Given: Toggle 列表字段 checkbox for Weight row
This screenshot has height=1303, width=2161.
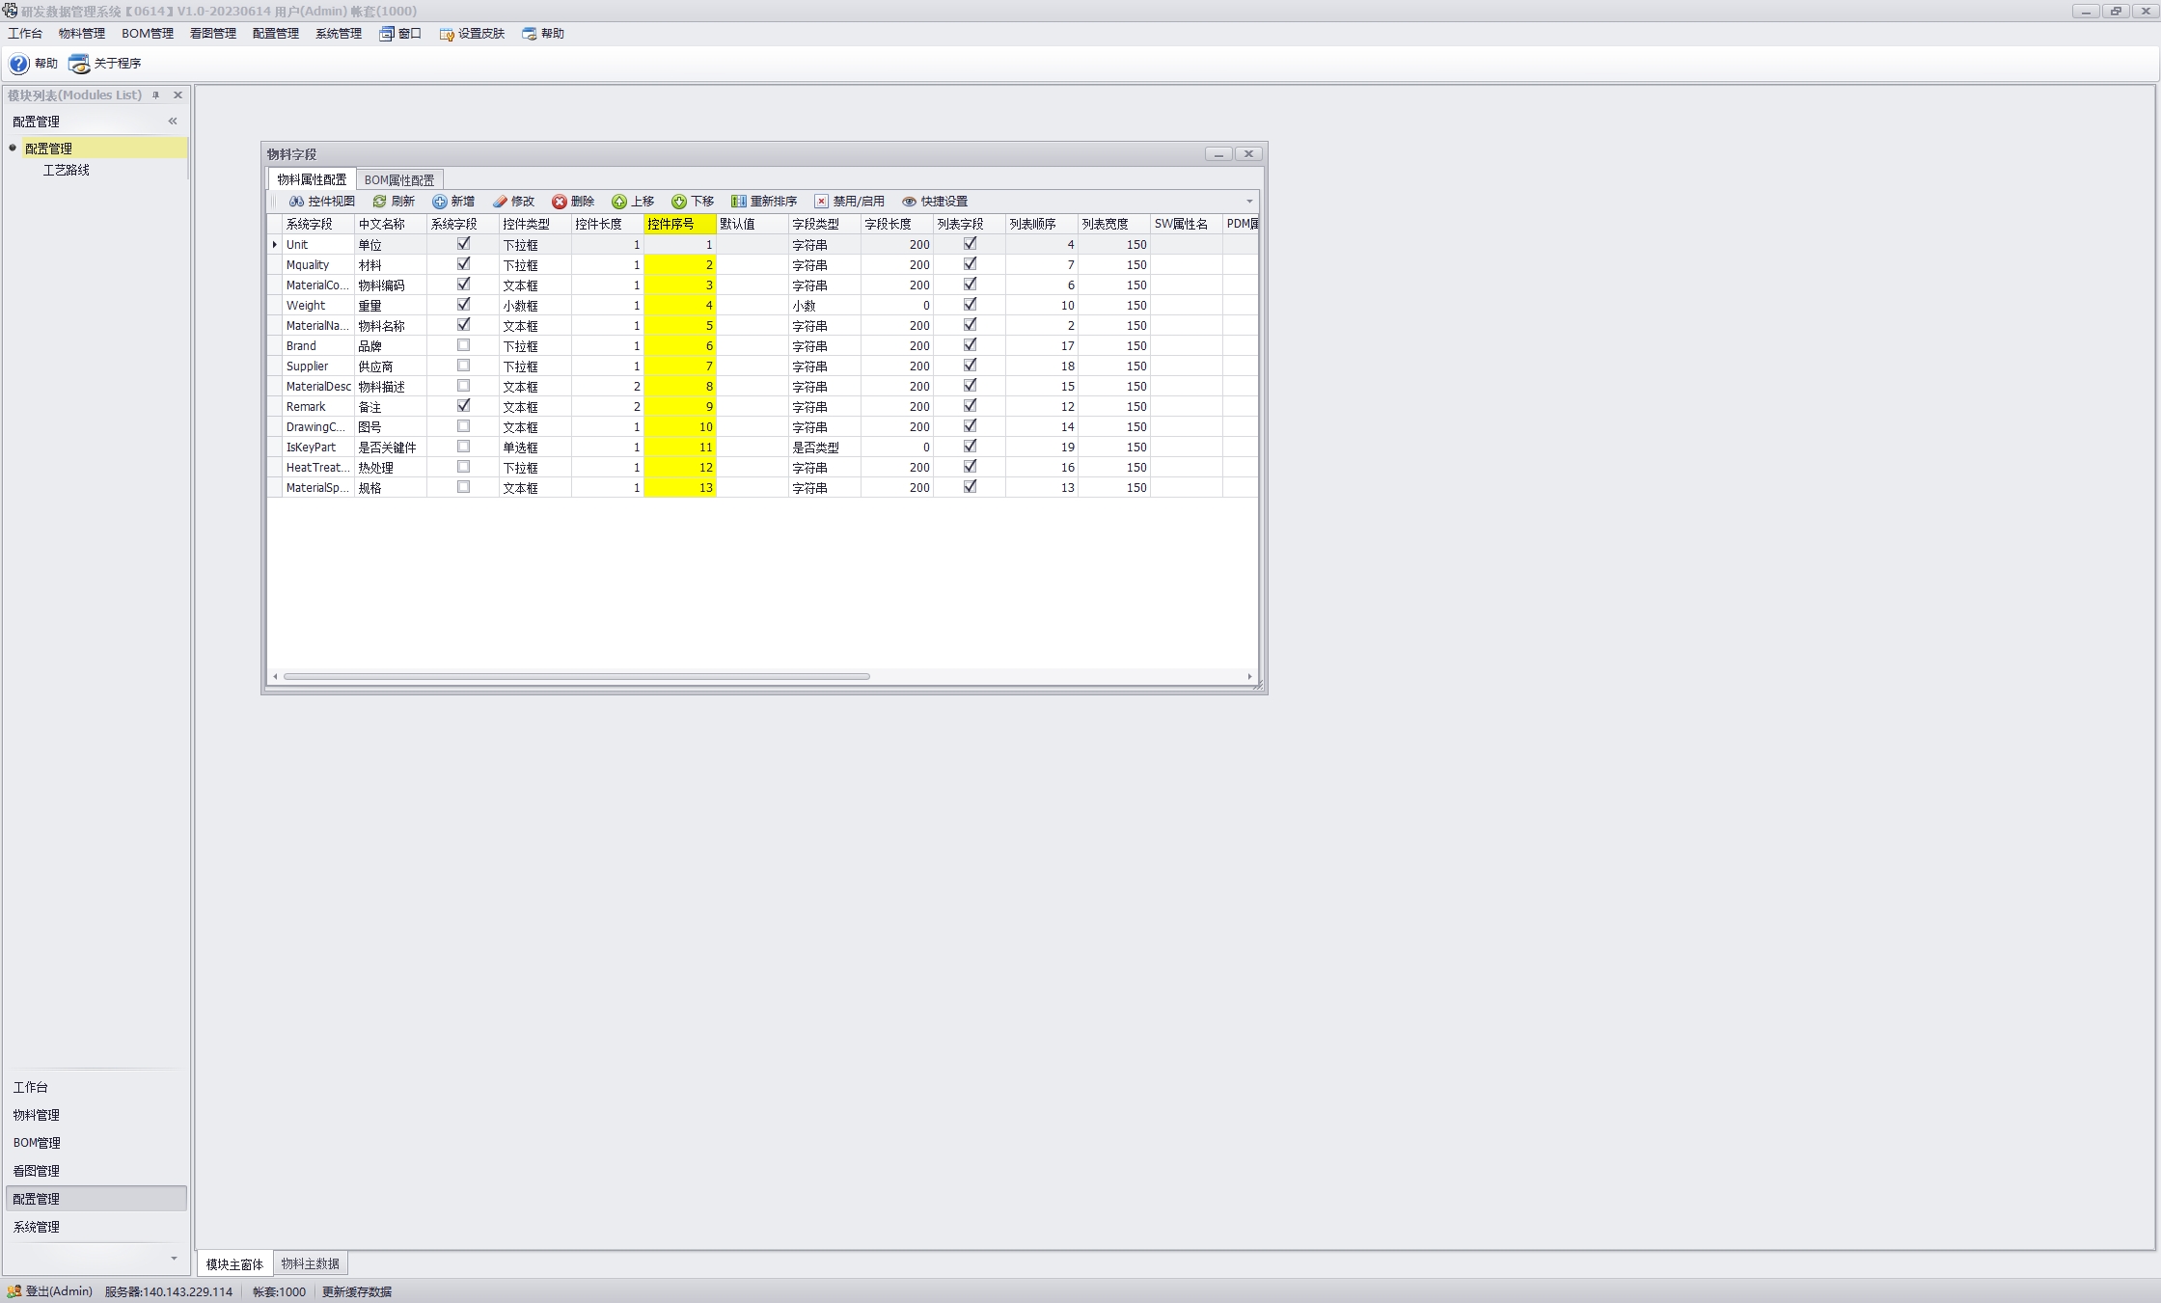Looking at the screenshot, I should pos(970,305).
